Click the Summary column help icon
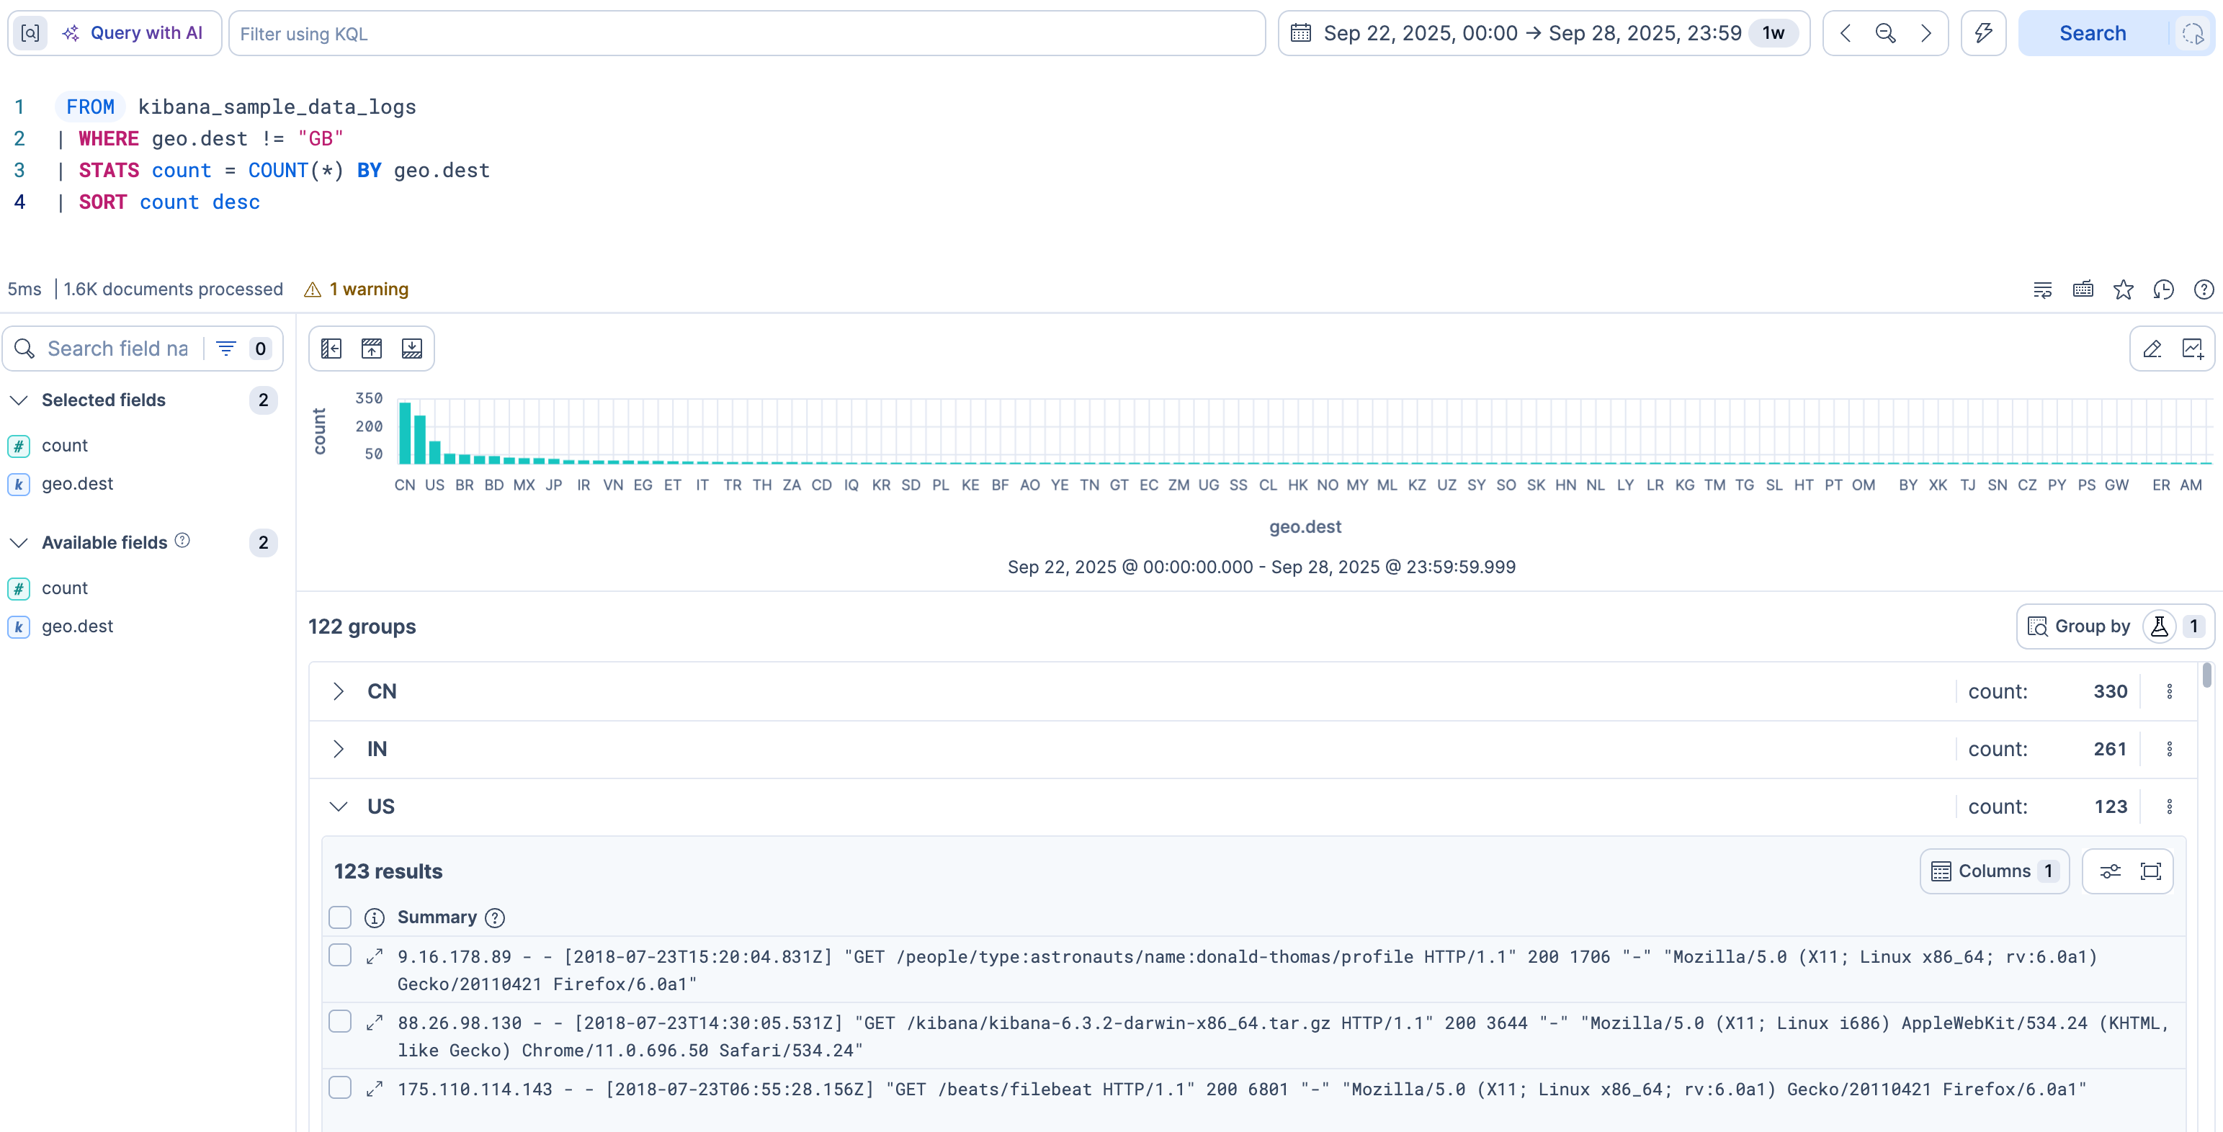This screenshot has height=1132, width=2223. click(494, 918)
